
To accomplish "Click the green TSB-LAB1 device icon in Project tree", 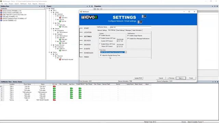I will click(60, 40).
